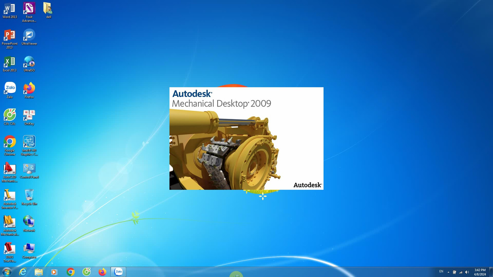
Task: Open Windows Explorer from the taskbar
Action: coord(39,272)
